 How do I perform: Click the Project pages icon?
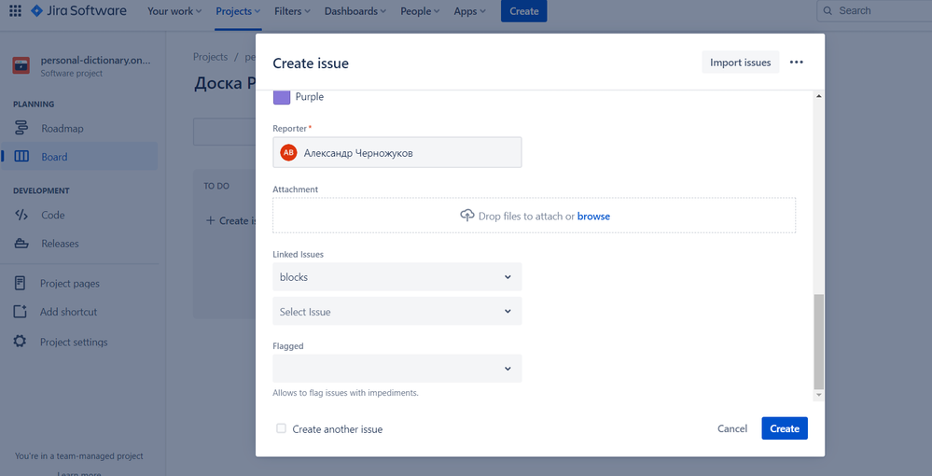point(21,283)
